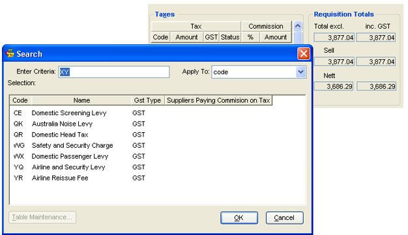Click the Enter Criteria input field
408x235 pixels.
(114, 72)
